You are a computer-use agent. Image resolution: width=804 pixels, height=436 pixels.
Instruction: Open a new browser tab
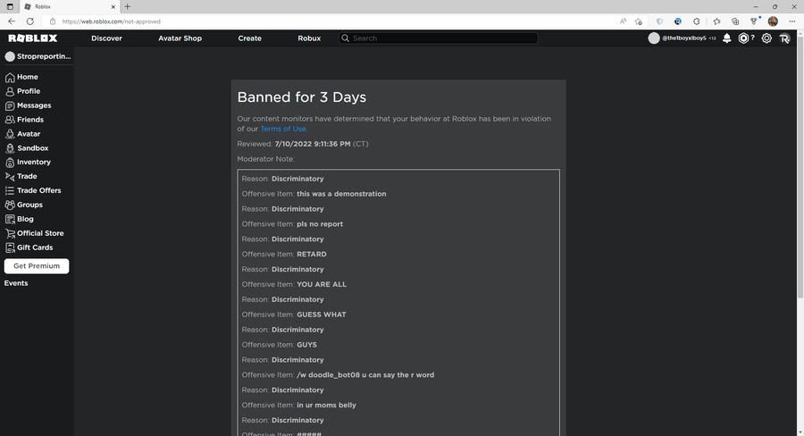[x=127, y=6]
